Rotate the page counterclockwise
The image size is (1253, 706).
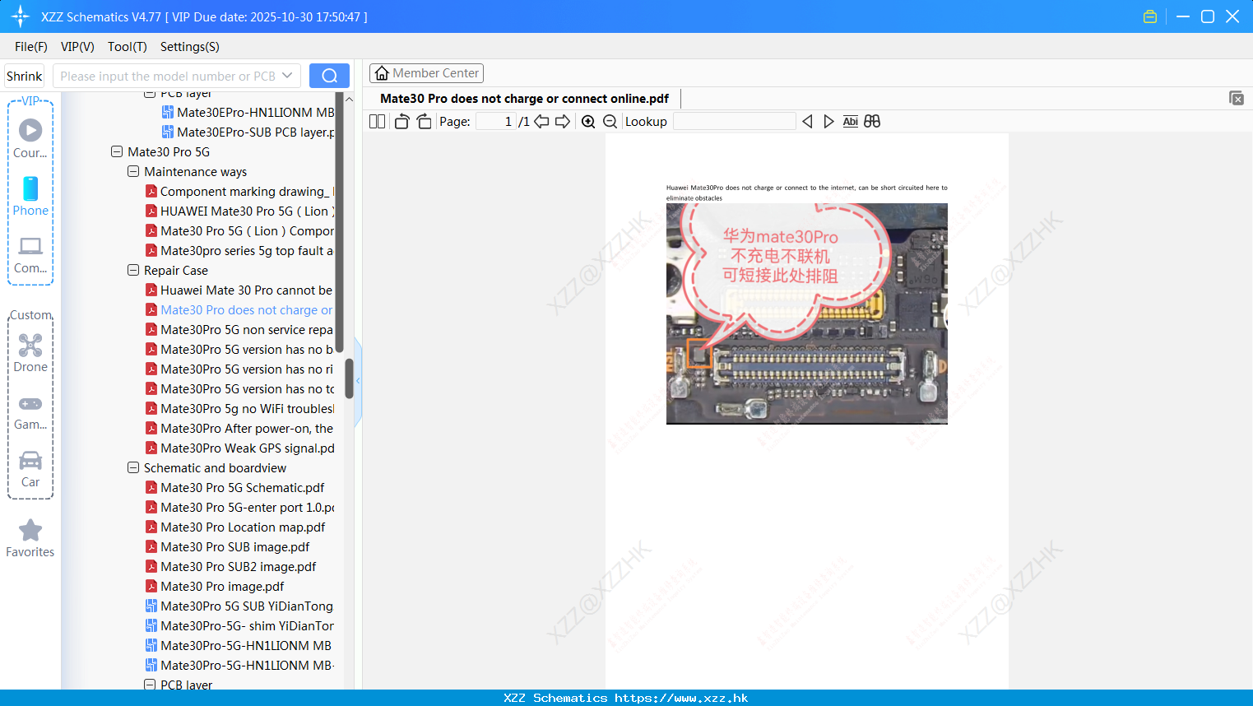point(401,122)
